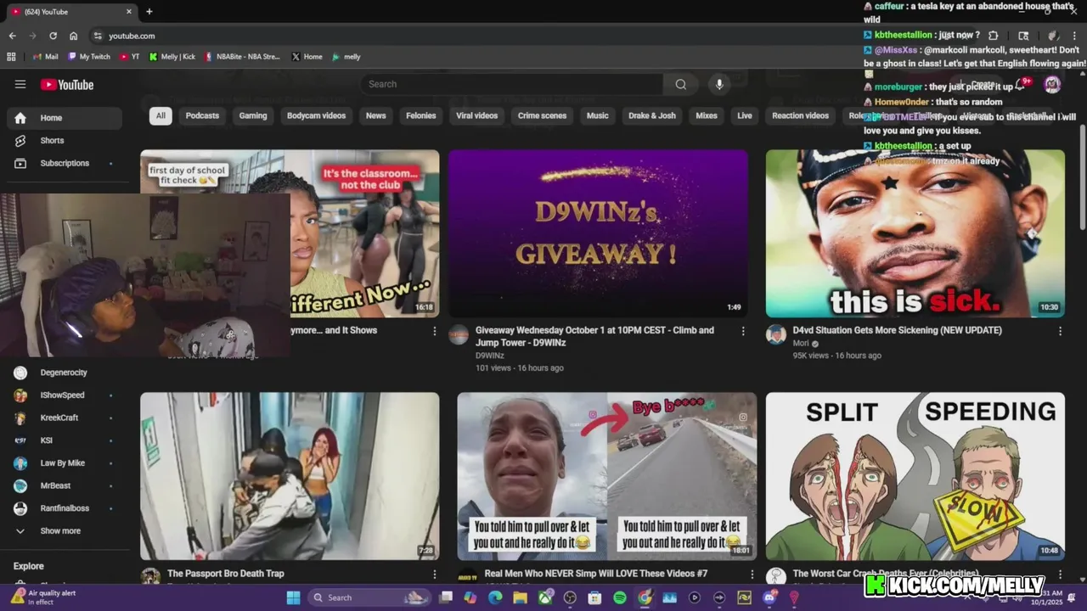Open Discord from the taskbar
Viewport: 1087px width, 611px height.
pyautogui.click(x=769, y=597)
